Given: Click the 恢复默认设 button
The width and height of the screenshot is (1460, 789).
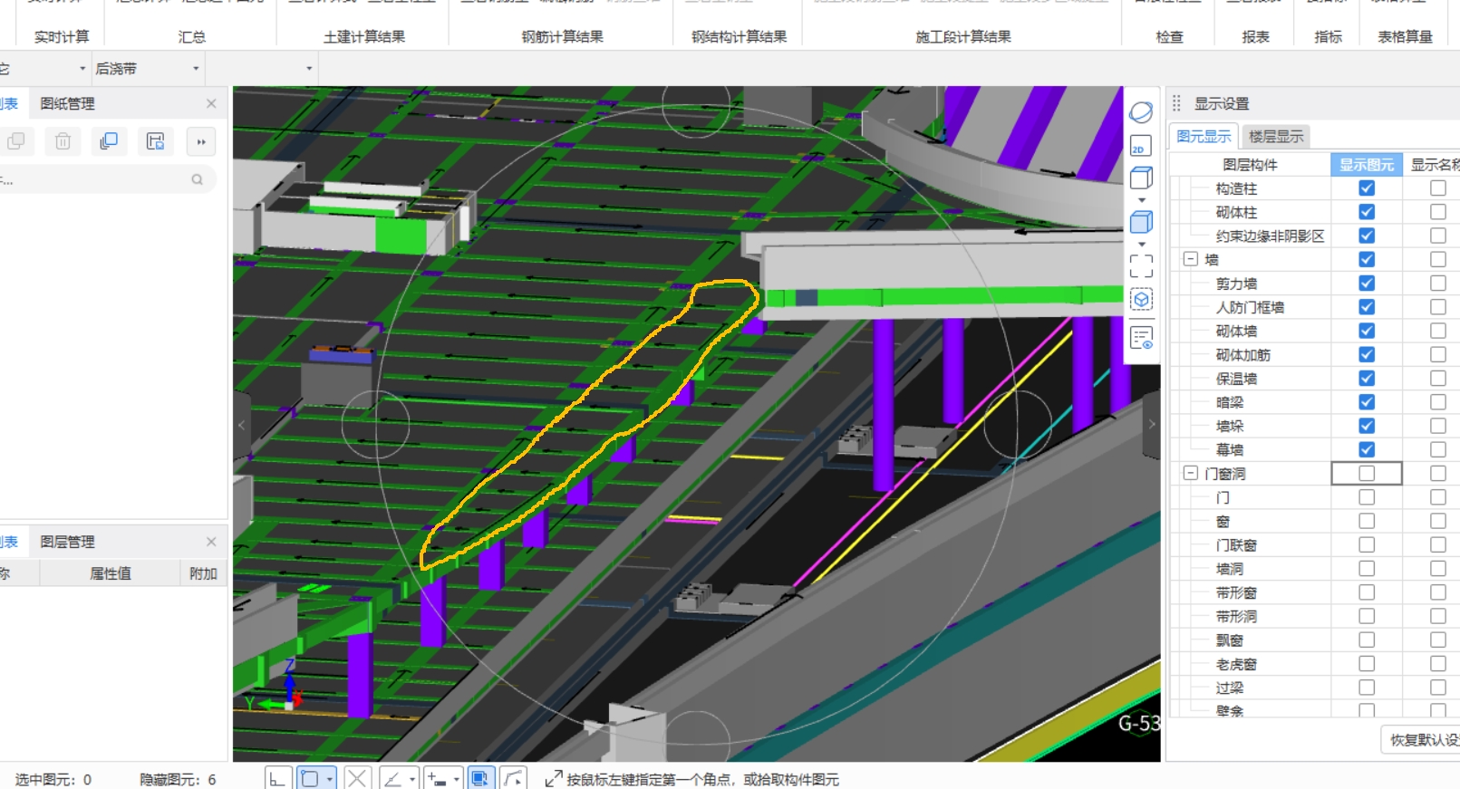Looking at the screenshot, I should [x=1421, y=740].
